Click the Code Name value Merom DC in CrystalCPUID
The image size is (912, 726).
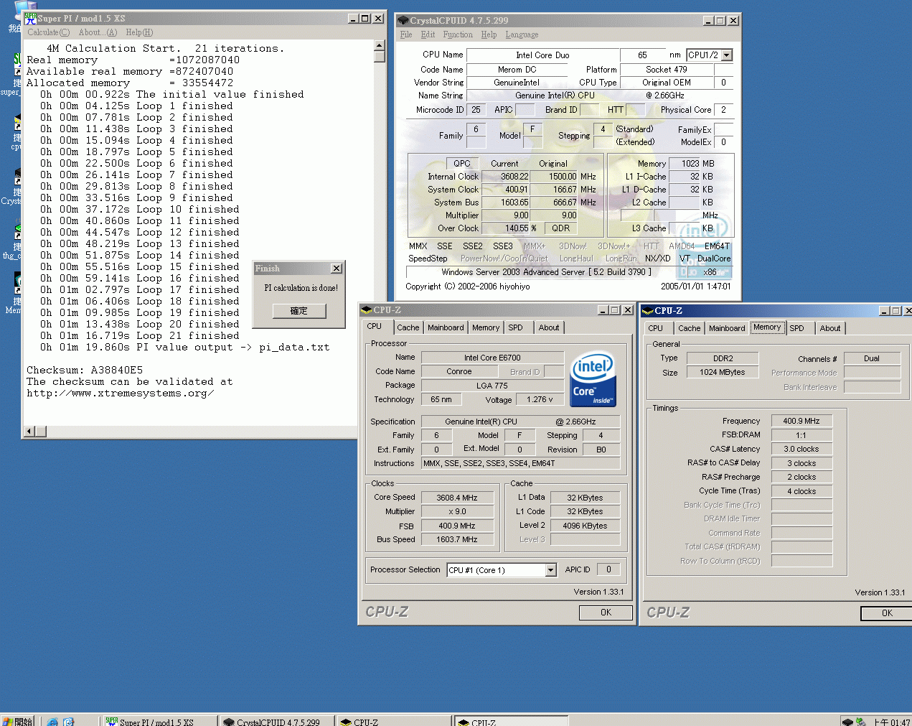click(x=517, y=70)
